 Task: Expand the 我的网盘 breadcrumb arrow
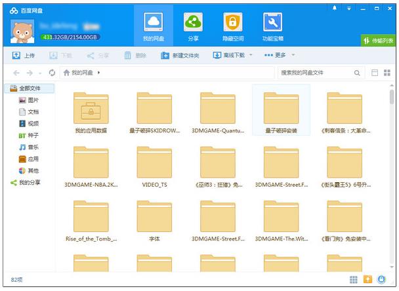[98, 73]
